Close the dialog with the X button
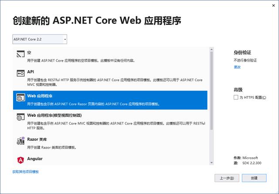This screenshot has width=279, height=194. (273, 6)
